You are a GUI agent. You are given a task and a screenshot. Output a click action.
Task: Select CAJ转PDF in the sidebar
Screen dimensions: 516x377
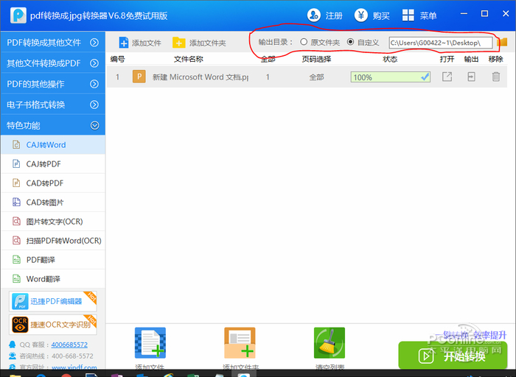pyautogui.click(x=53, y=163)
